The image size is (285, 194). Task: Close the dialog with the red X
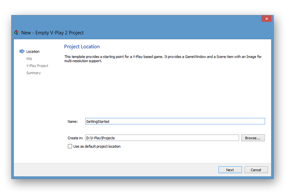click(266, 19)
